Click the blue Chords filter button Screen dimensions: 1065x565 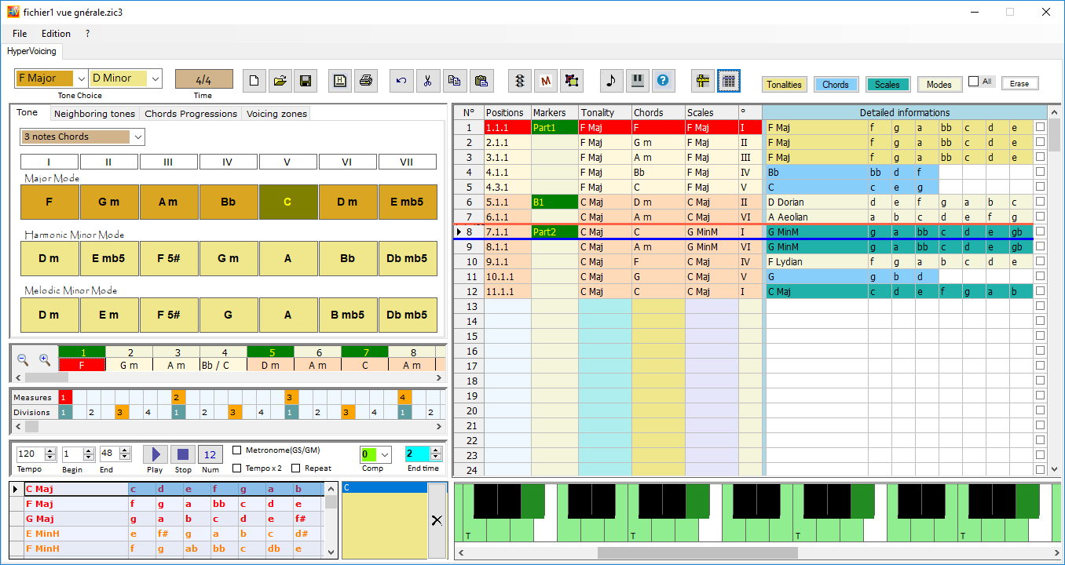click(836, 85)
